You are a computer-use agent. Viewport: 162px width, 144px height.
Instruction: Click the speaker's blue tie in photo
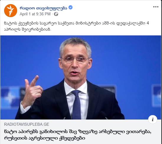click(76, 104)
